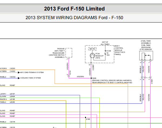Select HOT AT ALL TIMES label
This screenshot has width=162, height=128.
105,43
